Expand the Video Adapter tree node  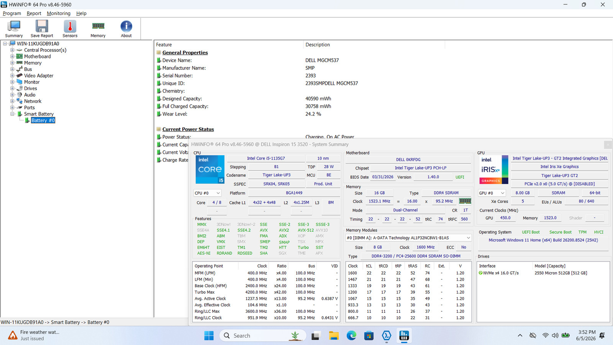pyautogui.click(x=12, y=76)
